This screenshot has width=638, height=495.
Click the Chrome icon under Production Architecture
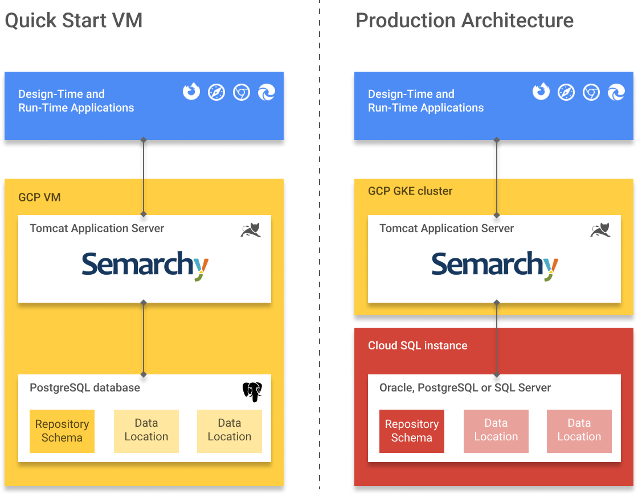pyautogui.click(x=591, y=92)
